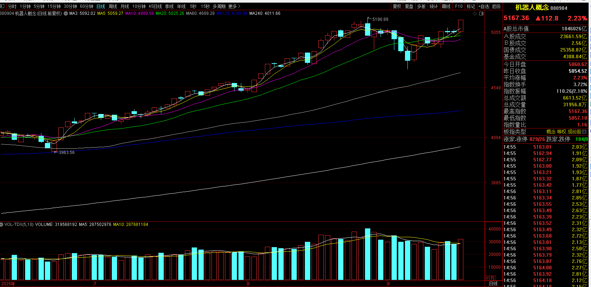Click the panel layout icon before 分时
The height and width of the screenshot is (287, 591).
pos(2,6)
